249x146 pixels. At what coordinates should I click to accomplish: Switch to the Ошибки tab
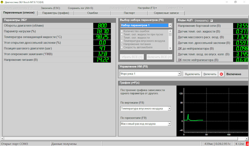point(92,13)
